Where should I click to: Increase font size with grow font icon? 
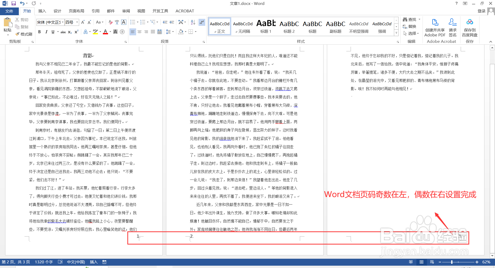pos(83,22)
